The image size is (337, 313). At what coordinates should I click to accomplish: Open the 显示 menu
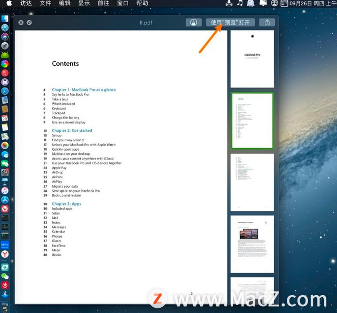pos(84,3)
